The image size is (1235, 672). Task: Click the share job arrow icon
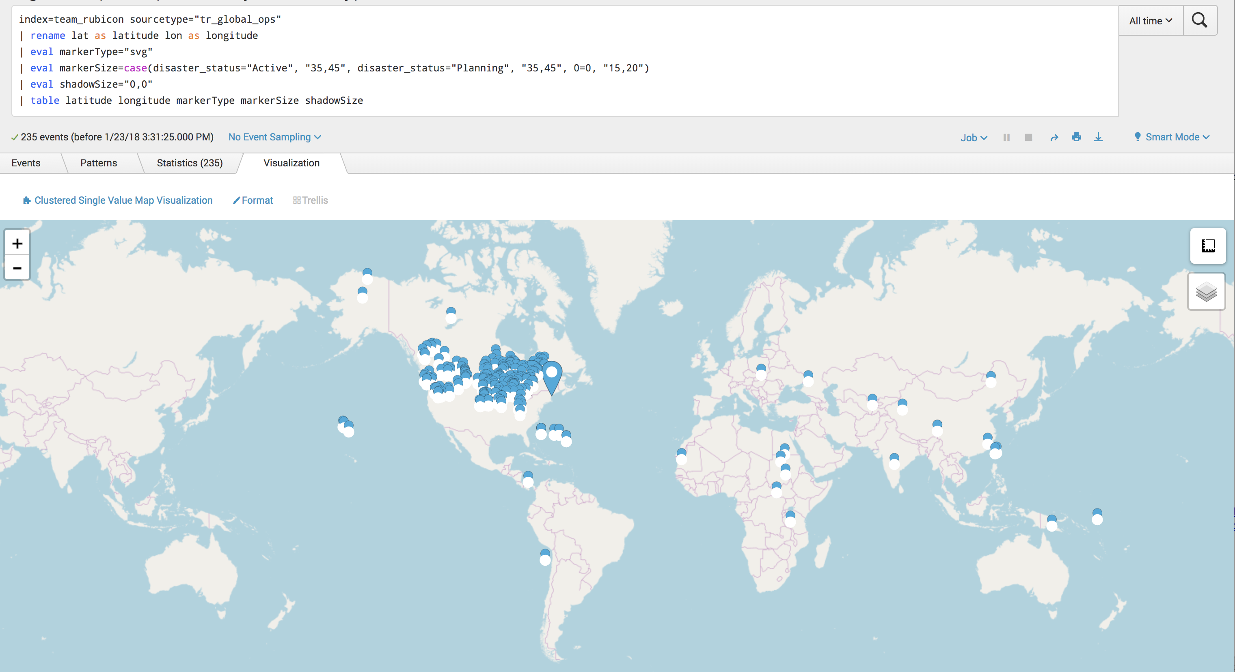[1054, 138]
